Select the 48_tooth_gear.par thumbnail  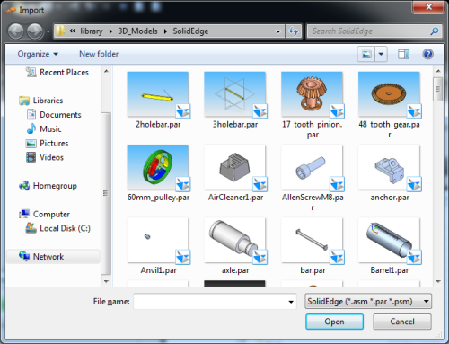[x=389, y=94]
